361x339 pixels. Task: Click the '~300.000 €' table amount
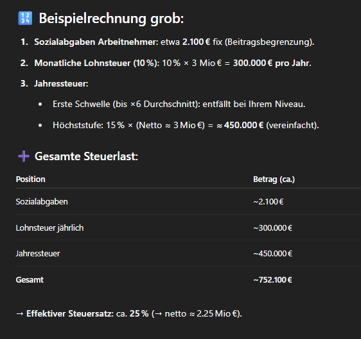pyautogui.click(x=273, y=228)
